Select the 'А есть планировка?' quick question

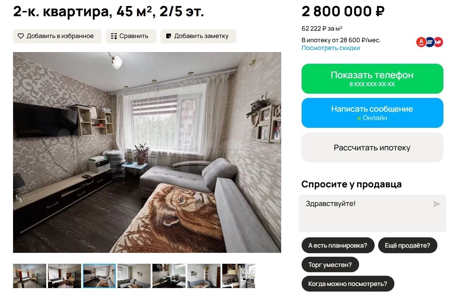coord(338,245)
